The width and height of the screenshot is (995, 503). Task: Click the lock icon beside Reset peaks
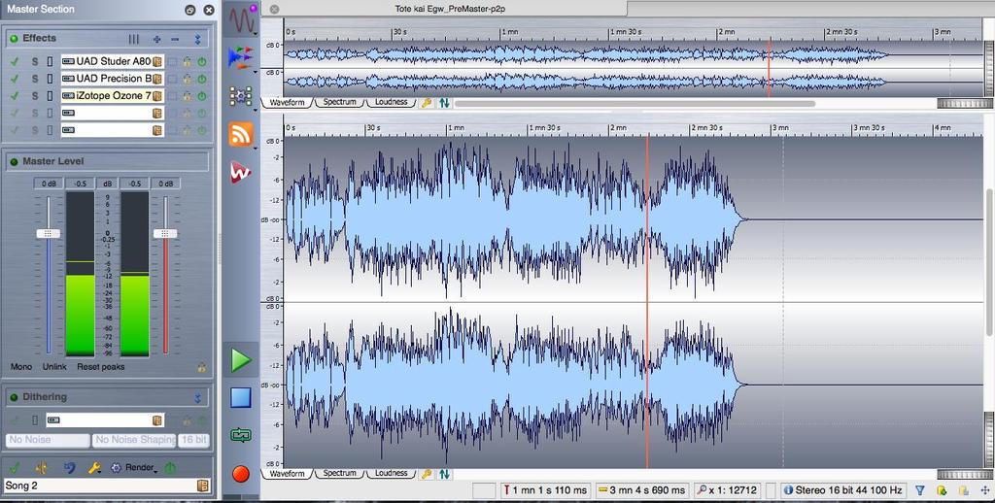(x=201, y=367)
